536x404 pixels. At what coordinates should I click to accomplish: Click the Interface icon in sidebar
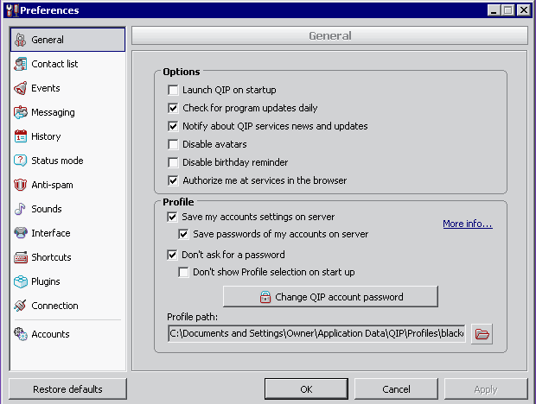(x=21, y=233)
